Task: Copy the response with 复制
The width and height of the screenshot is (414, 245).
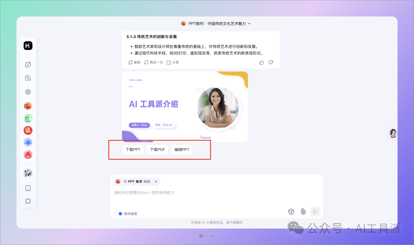Action: (x=135, y=62)
